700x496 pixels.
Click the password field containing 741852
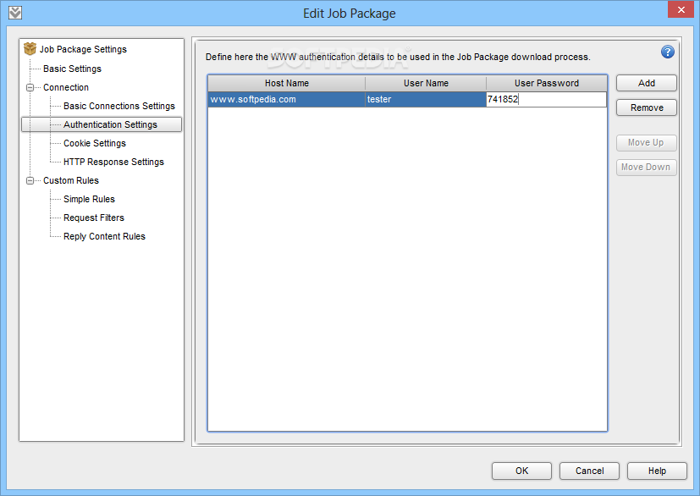click(547, 100)
